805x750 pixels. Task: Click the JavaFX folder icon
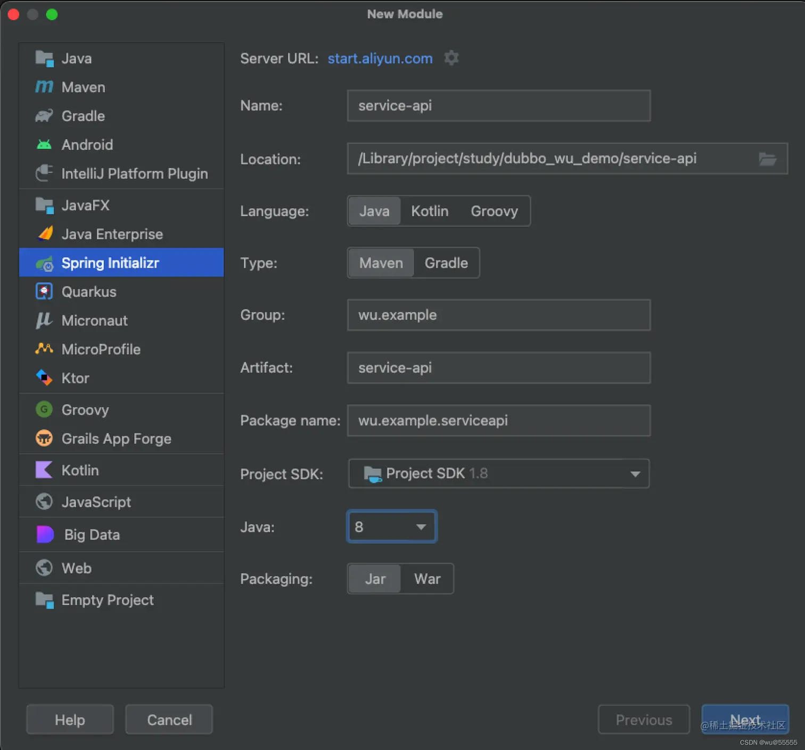pos(44,205)
